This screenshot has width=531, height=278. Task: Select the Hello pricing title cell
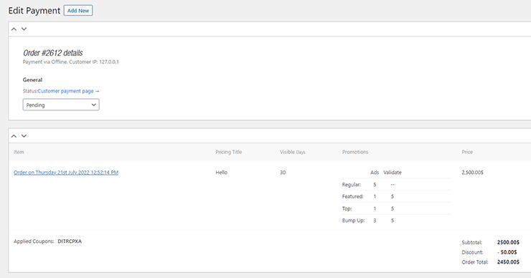coord(222,173)
